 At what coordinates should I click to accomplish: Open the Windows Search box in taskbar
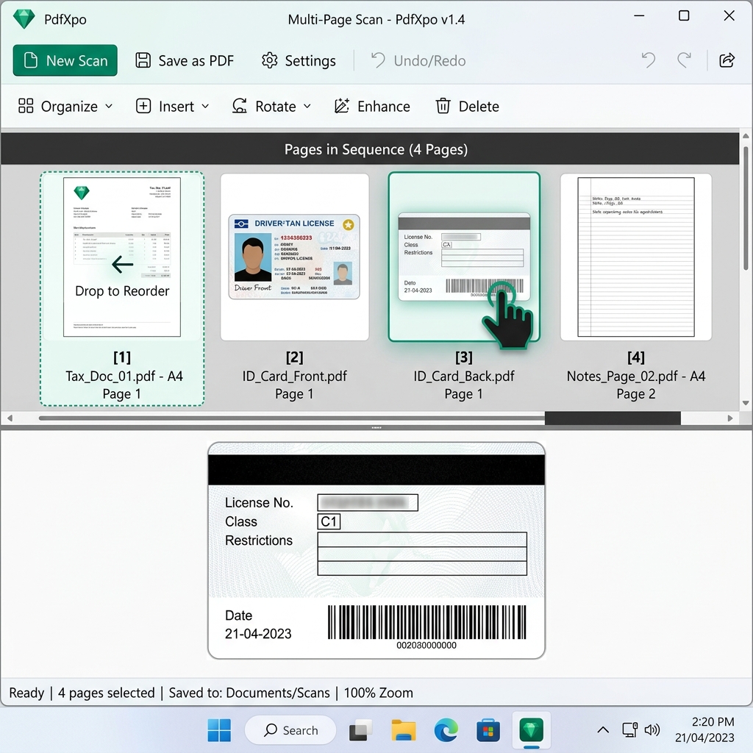pyautogui.click(x=290, y=730)
